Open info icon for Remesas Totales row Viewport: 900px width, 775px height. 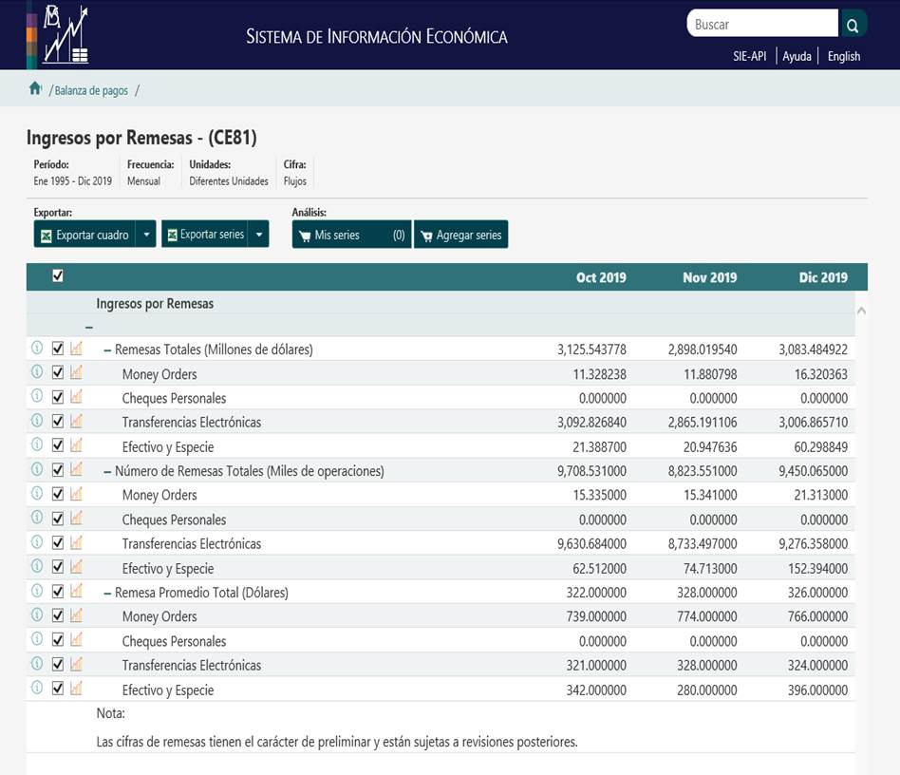click(37, 348)
